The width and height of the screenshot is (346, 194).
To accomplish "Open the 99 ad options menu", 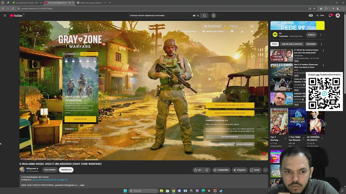I will 321,35.
